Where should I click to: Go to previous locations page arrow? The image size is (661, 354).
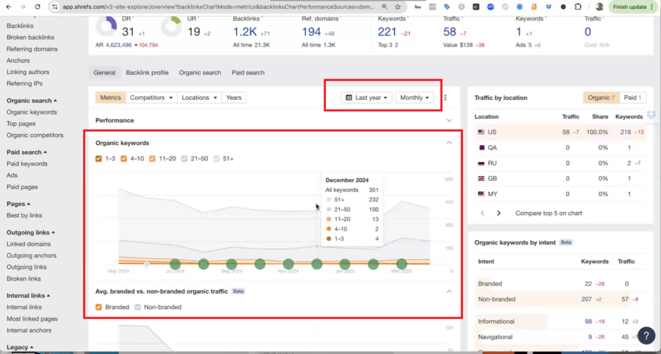(483, 213)
